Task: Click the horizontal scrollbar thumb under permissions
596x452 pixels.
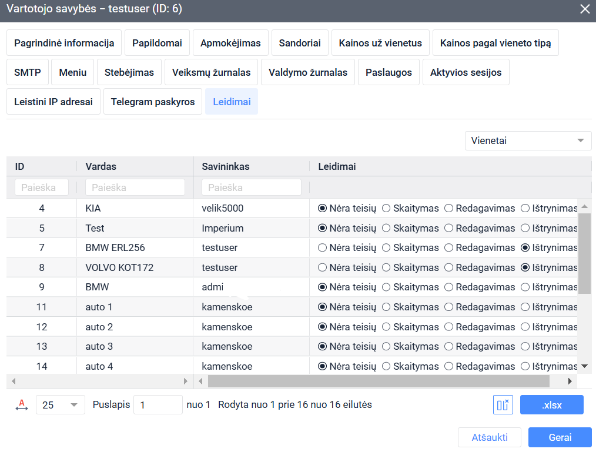Action: [379, 381]
